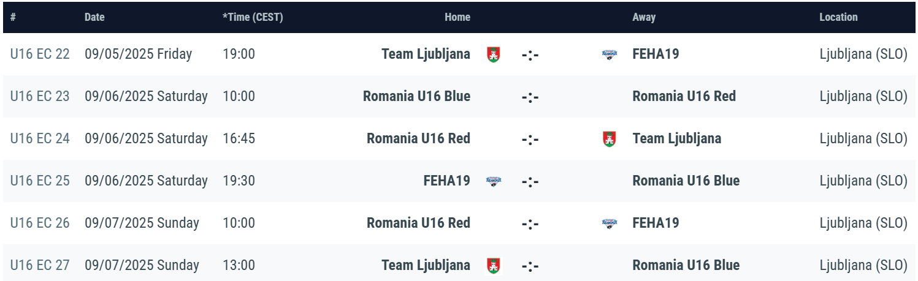Click FEHA19 logo in game EC 26
Image resolution: width=918 pixels, height=281 pixels.
[610, 223]
